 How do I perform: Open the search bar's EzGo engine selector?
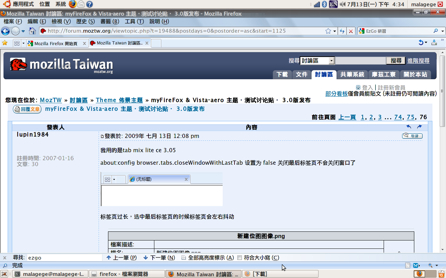click(361, 31)
